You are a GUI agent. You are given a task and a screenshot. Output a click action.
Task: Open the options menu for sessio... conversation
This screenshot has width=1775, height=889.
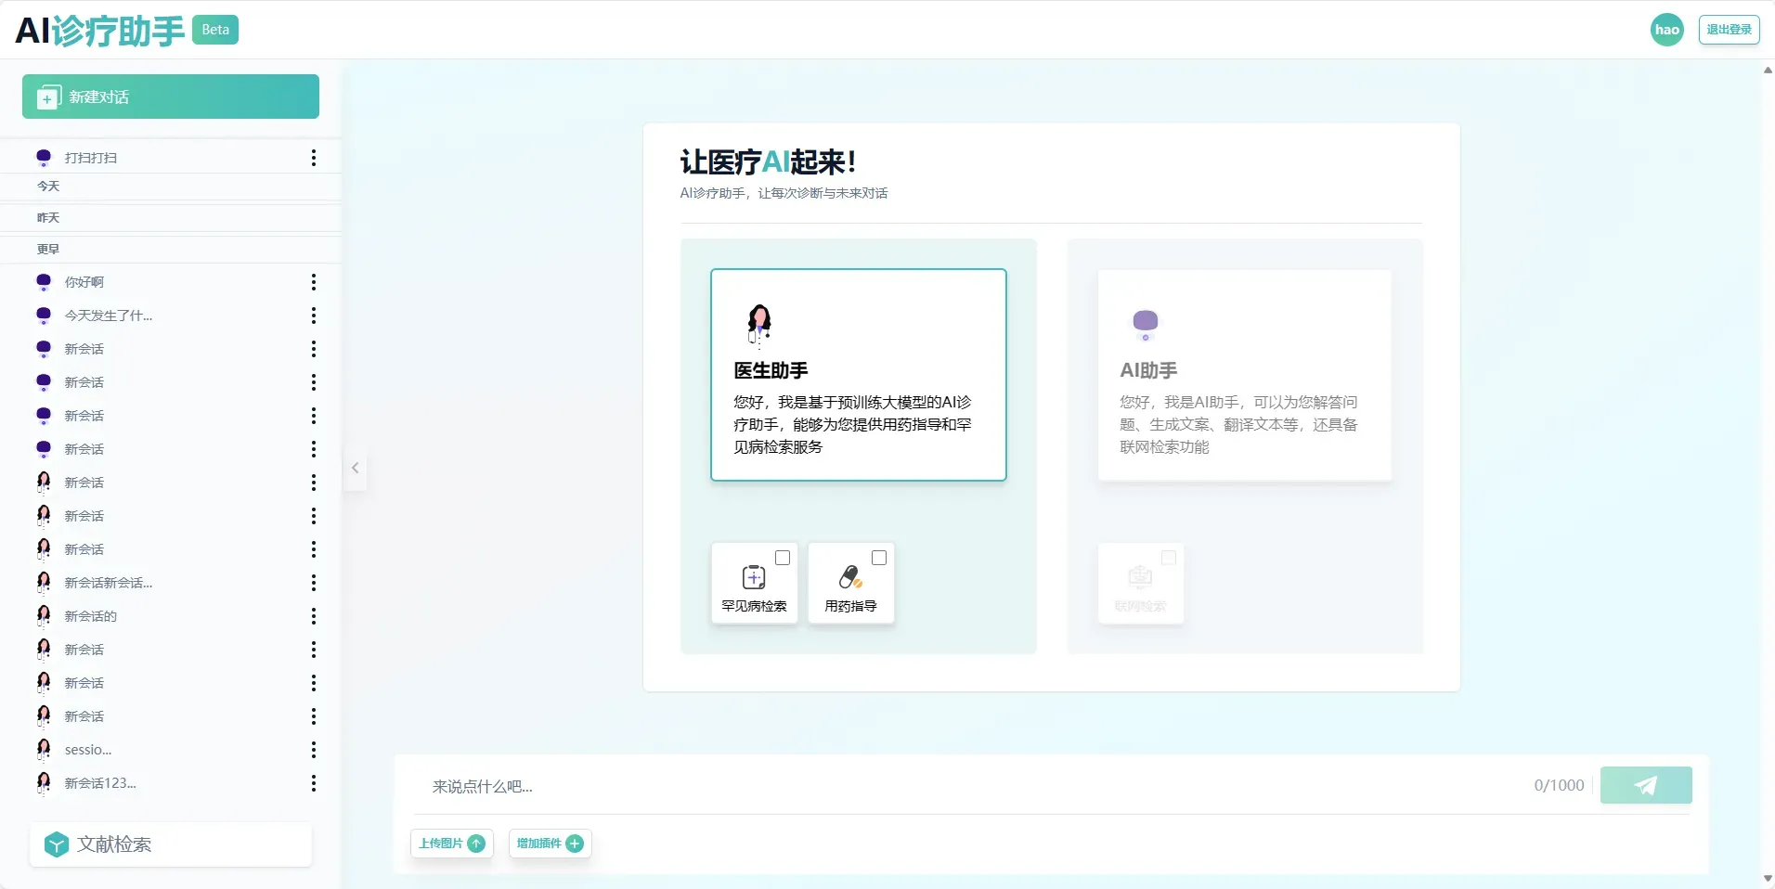(314, 750)
